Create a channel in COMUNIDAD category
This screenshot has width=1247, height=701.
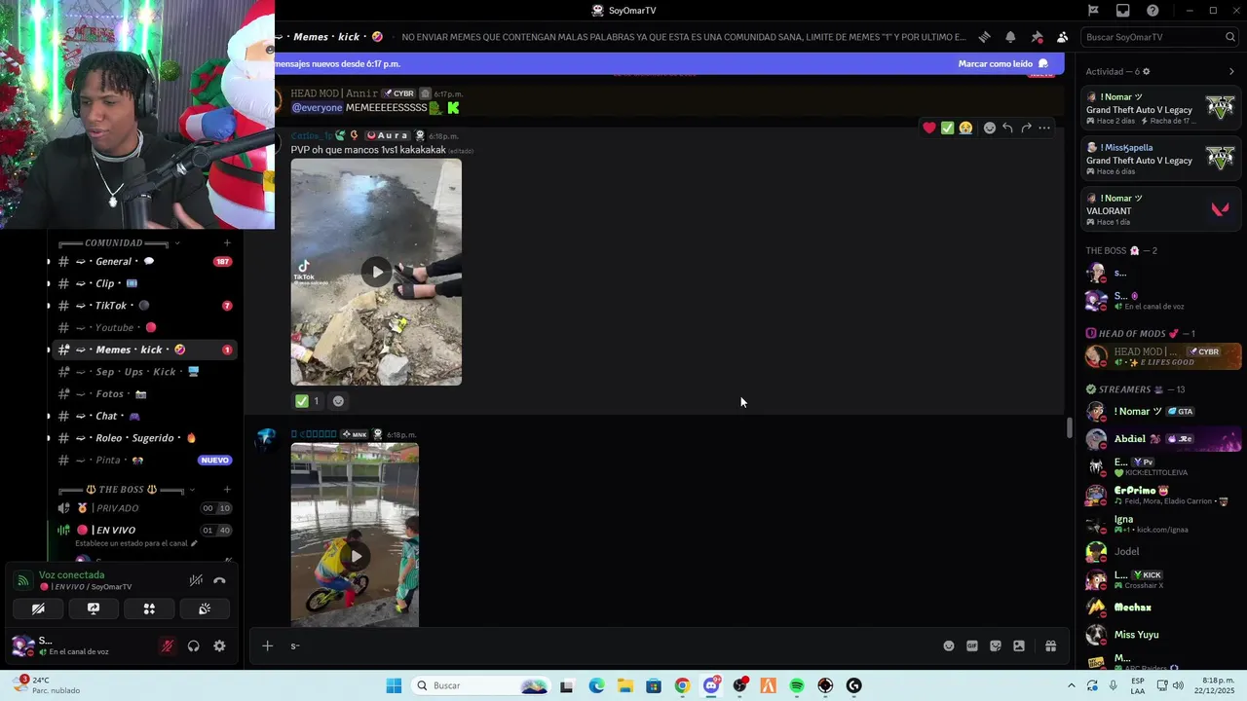pos(227,242)
